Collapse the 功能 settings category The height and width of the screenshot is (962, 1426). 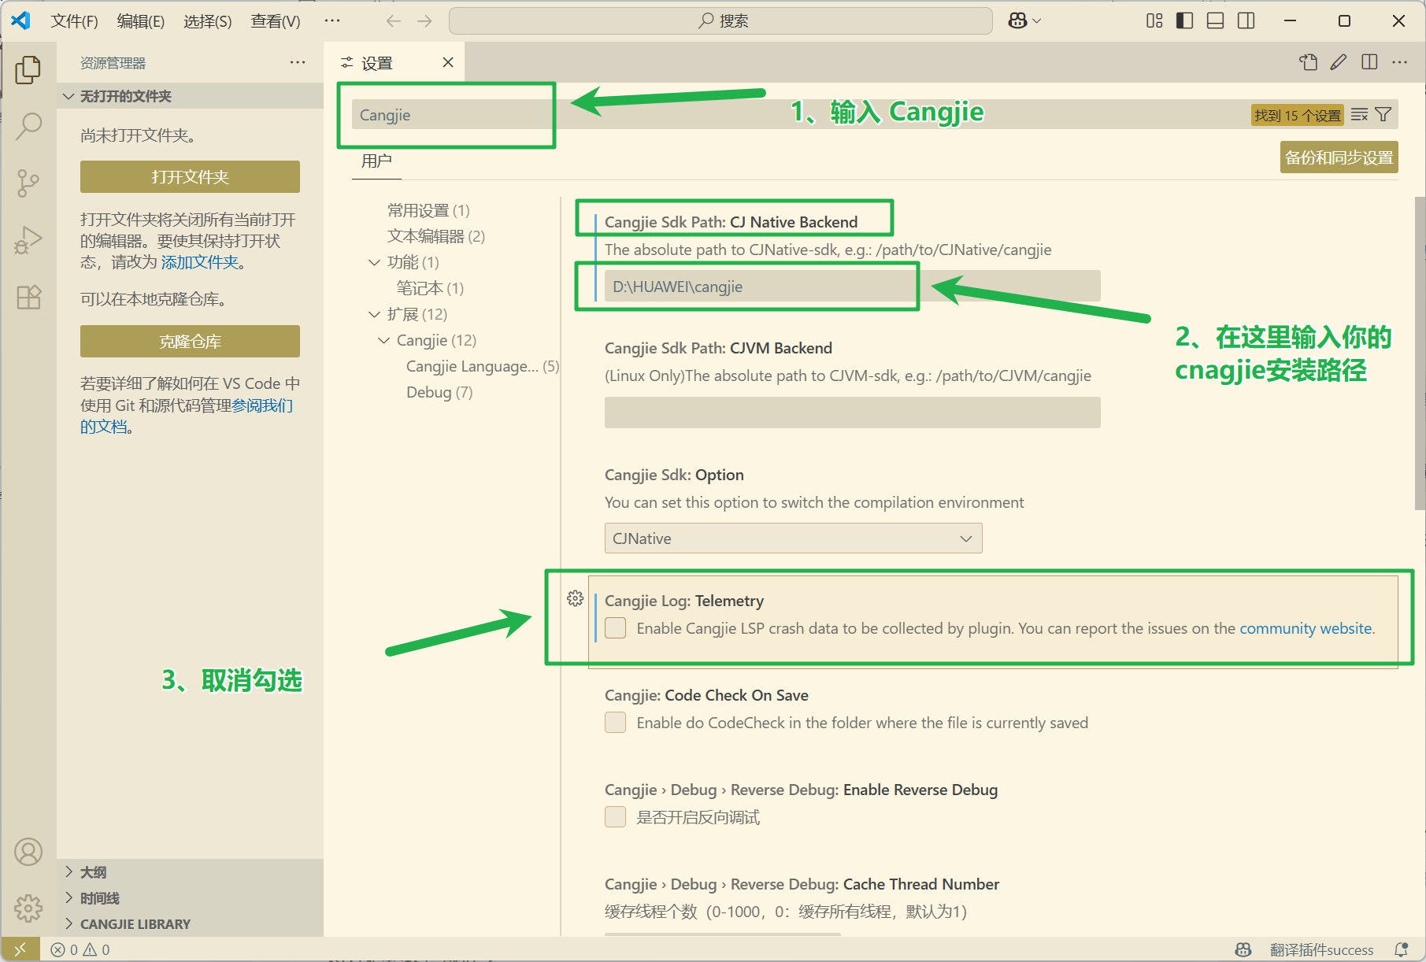click(x=374, y=262)
